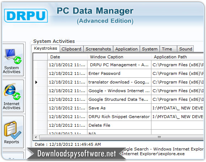Screen dimensions: 206x162
Task: Select the 'Enter Password' row caption
Action: pyautogui.click(x=119, y=73)
